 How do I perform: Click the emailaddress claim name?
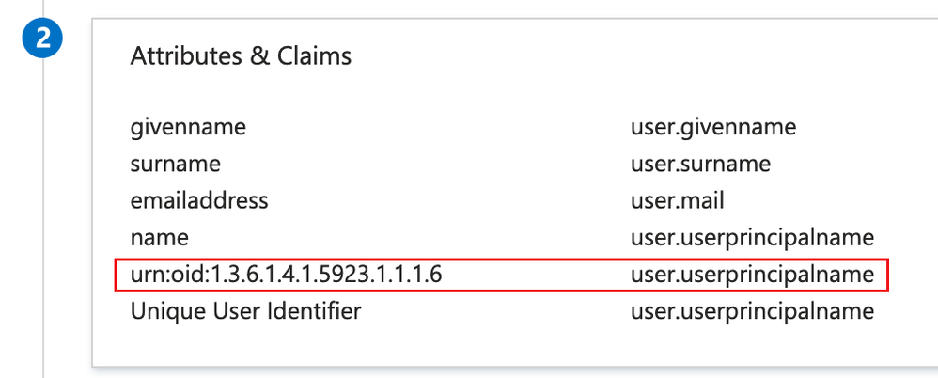click(x=199, y=200)
